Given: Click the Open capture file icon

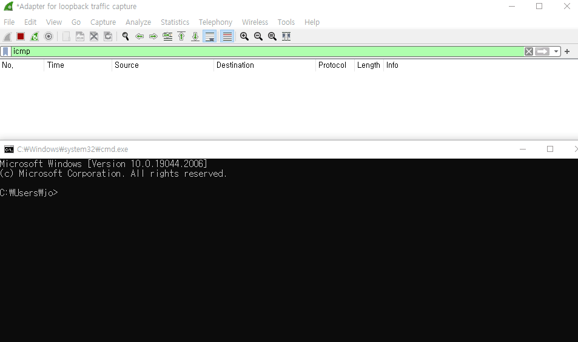Looking at the screenshot, I should [66, 36].
